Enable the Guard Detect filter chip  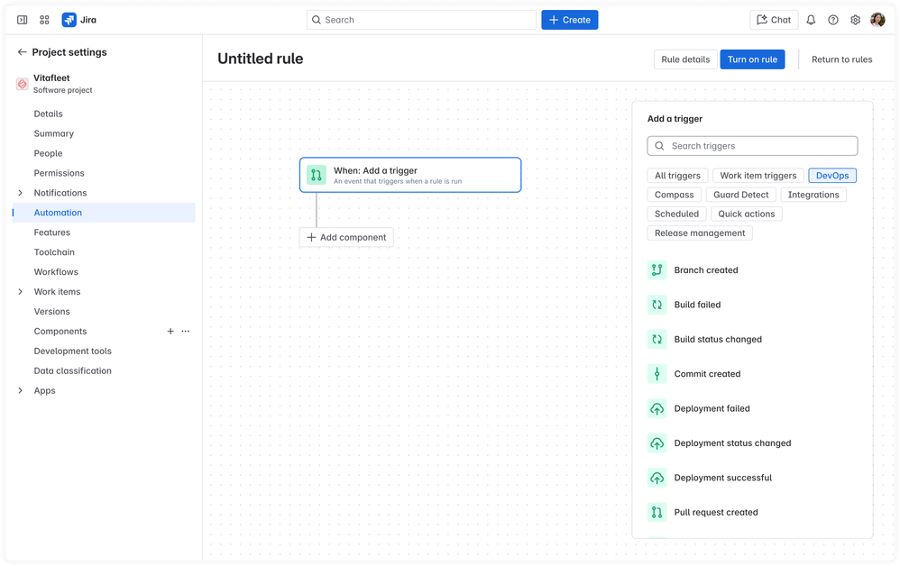point(741,195)
